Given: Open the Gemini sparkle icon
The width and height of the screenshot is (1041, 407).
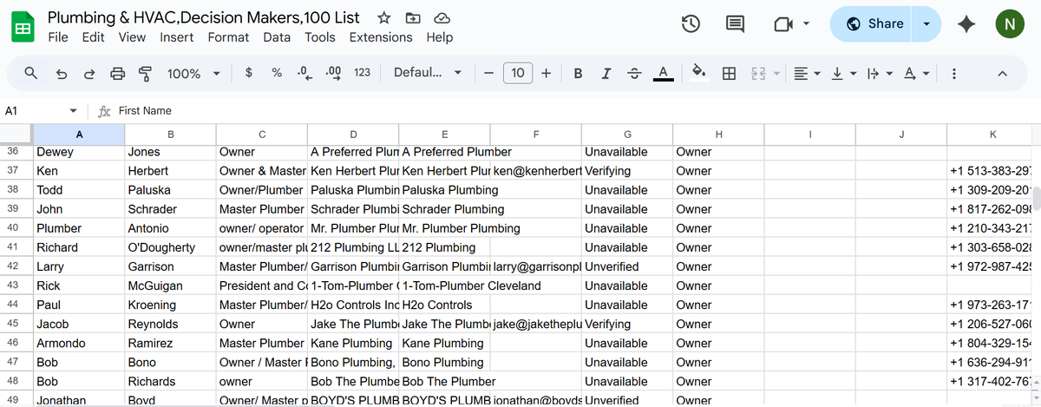Looking at the screenshot, I should click(966, 24).
